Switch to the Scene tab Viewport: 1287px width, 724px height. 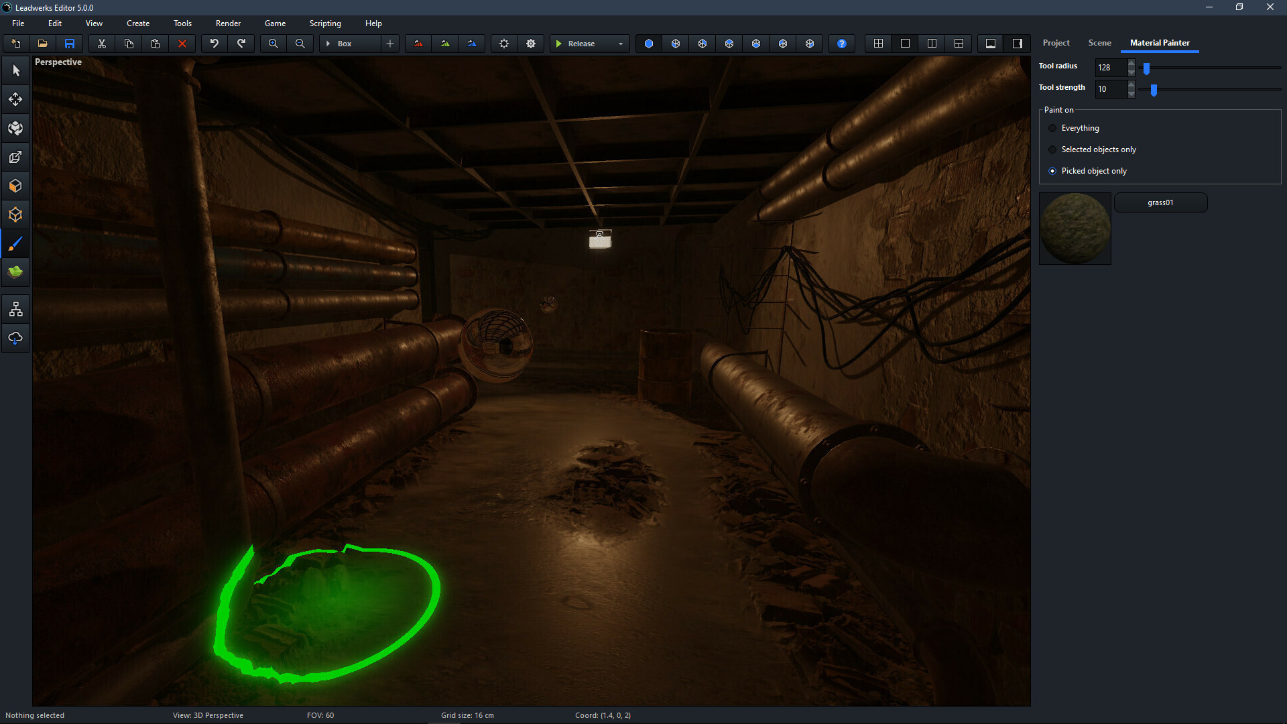(x=1099, y=42)
